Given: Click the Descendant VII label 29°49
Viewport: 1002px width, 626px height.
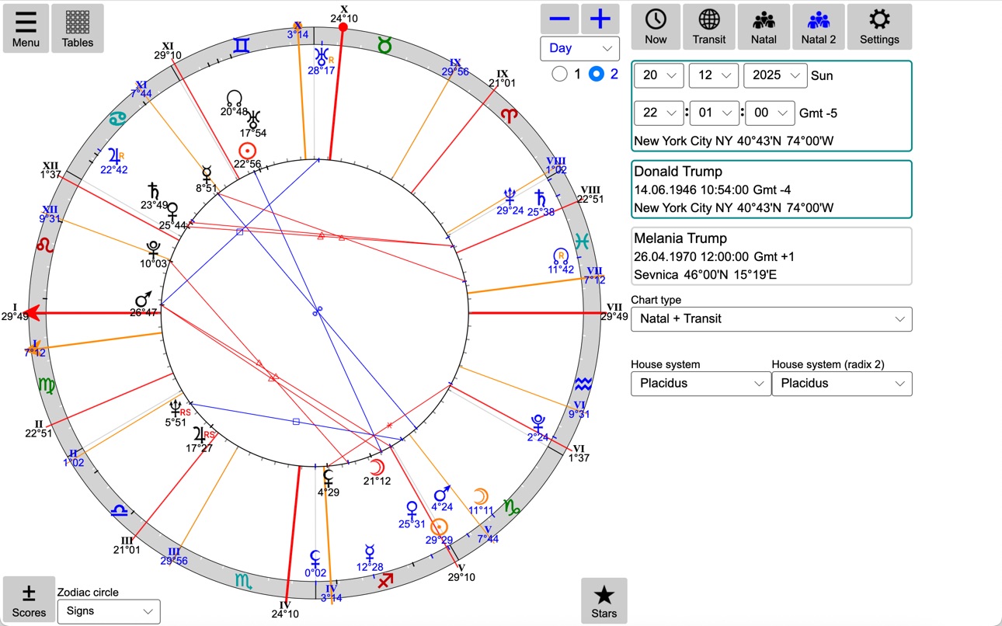Looking at the screenshot, I should tap(614, 311).
